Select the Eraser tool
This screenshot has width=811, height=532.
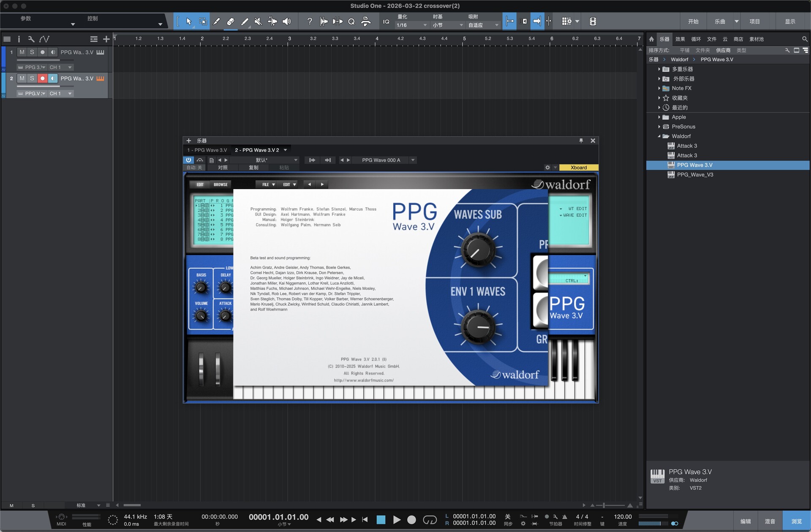230,22
